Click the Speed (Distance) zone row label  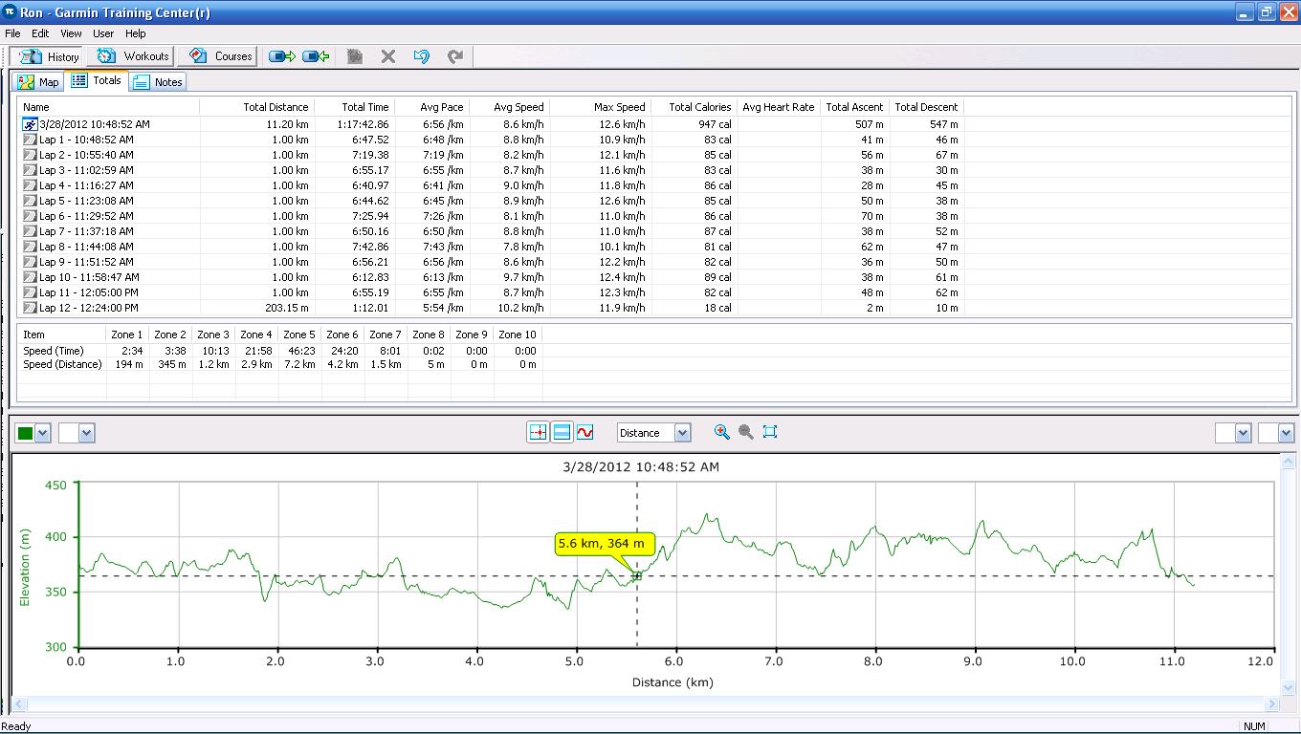point(62,364)
